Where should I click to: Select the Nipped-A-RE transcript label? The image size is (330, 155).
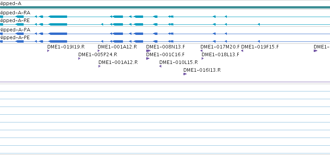[x=15, y=21]
